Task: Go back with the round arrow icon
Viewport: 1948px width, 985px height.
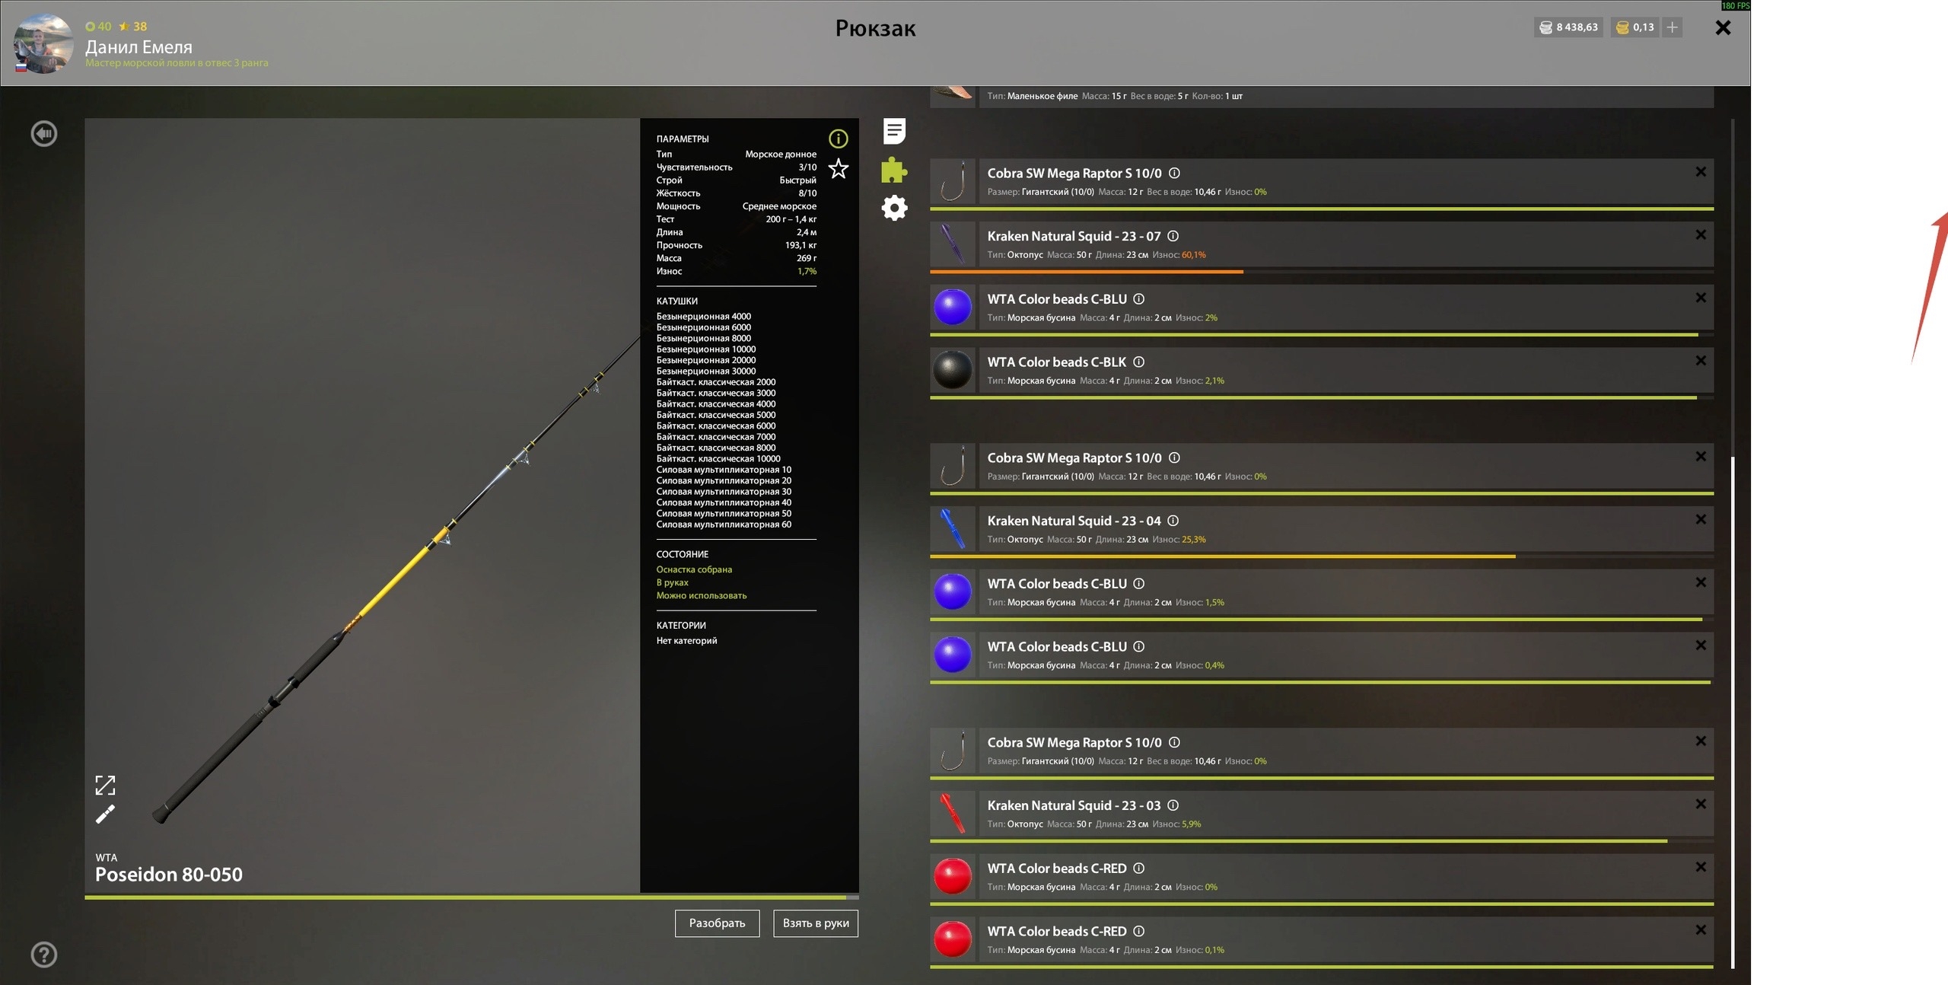Action: [x=44, y=133]
